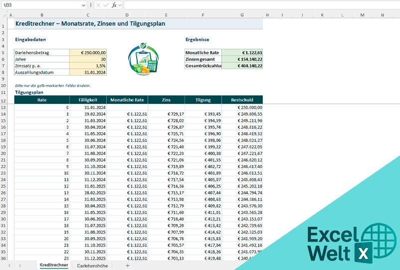Select Restschuld cell € 246.013,51
The width and height of the screenshot is (400, 270).
pyautogui.click(x=242, y=173)
